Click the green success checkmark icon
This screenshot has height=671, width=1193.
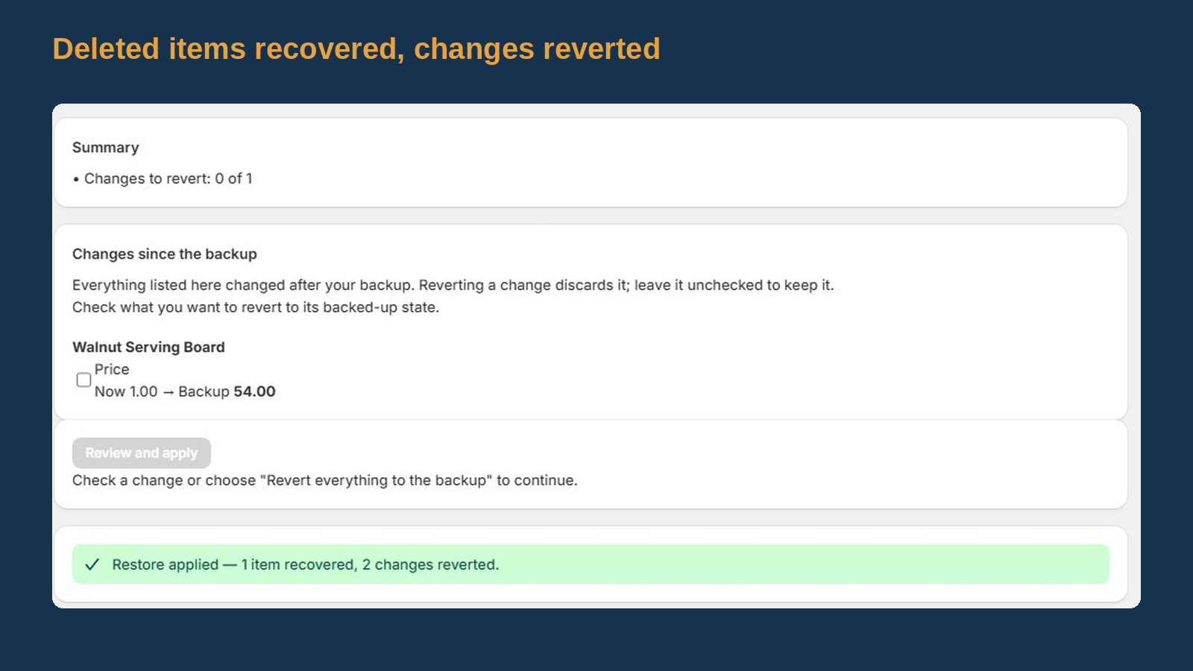point(92,564)
